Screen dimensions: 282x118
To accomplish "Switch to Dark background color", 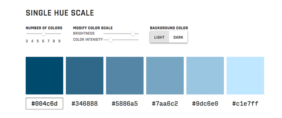I will [178, 37].
